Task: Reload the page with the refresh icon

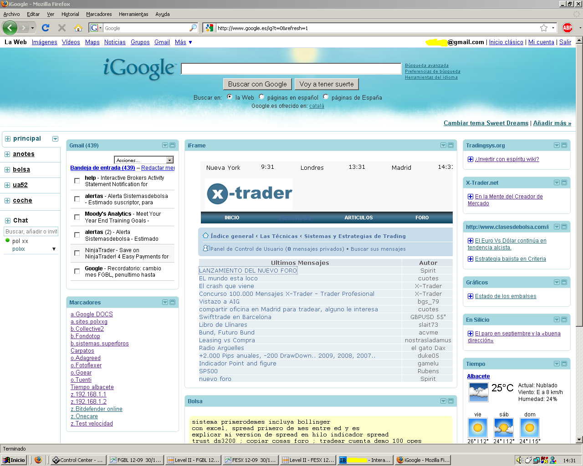Action: tap(46, 28)
